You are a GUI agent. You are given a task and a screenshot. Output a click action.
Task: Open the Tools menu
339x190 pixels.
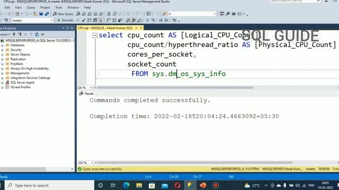(x=59, y=7)
